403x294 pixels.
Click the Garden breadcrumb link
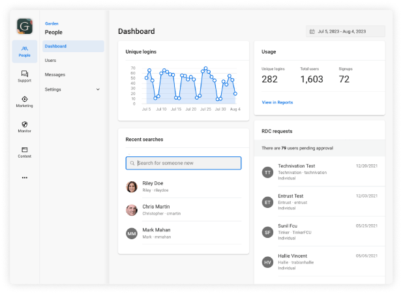pos(52,23)
